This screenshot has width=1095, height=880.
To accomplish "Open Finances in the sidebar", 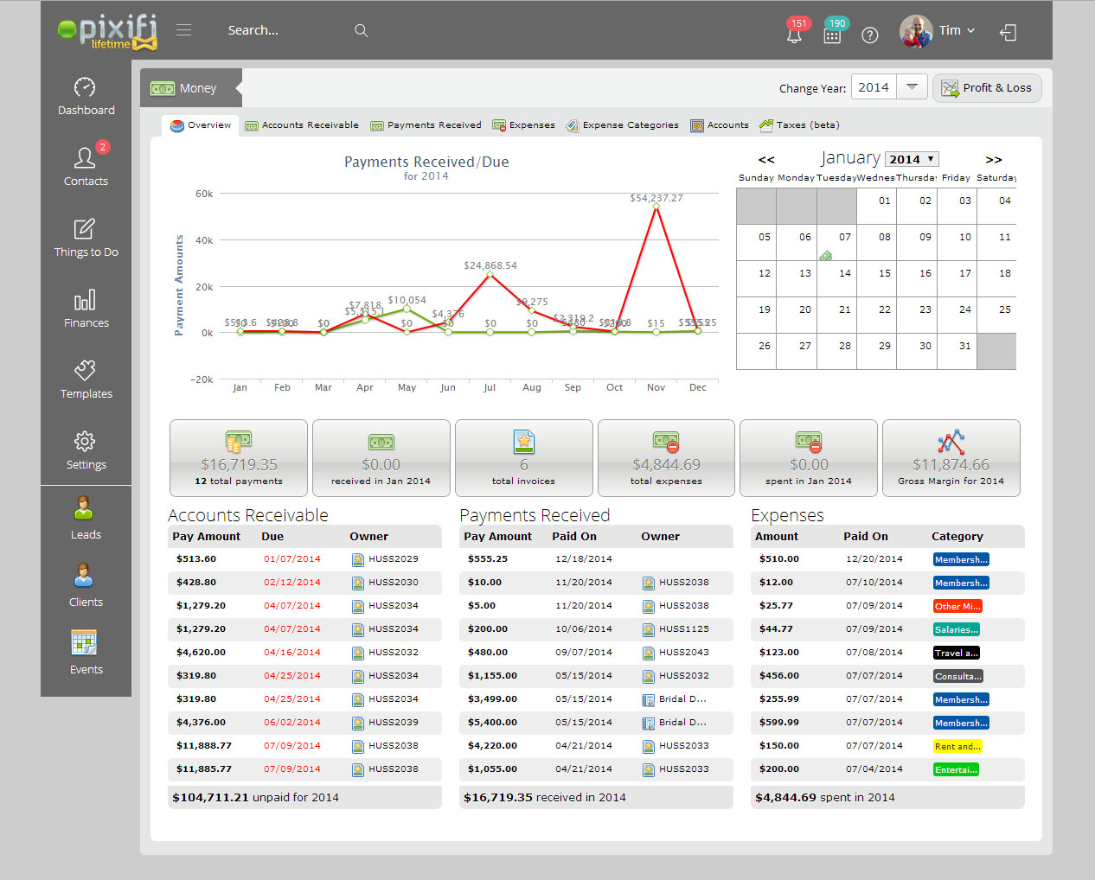I will [86, 309].
